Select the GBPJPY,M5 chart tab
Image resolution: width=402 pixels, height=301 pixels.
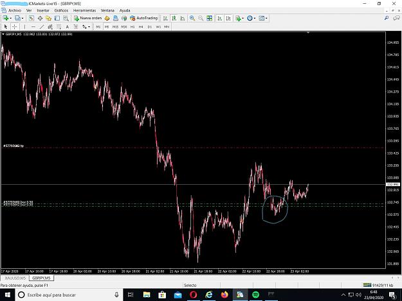pyautogui.click(x=41, y=278)
